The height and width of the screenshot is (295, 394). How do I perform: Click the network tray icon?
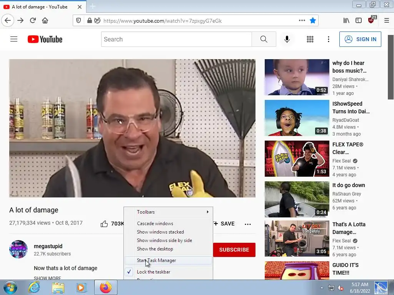(331, 288)
